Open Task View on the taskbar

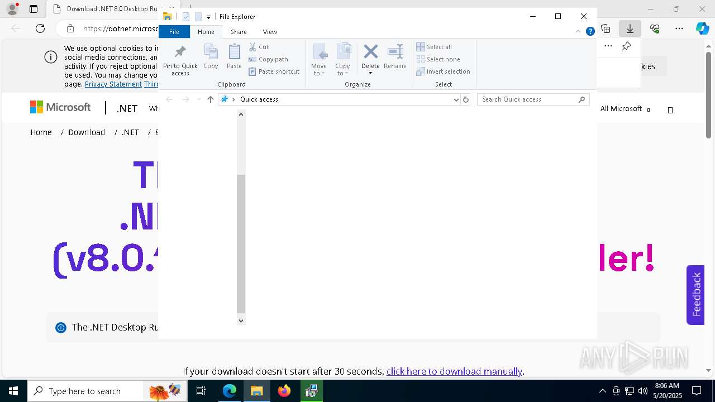pyautogui.click(x=201, y=391)
